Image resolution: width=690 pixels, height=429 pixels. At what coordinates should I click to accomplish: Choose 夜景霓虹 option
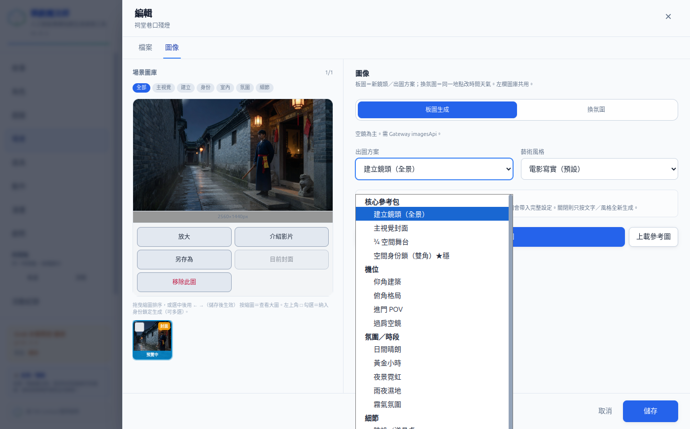click(432, 377)
